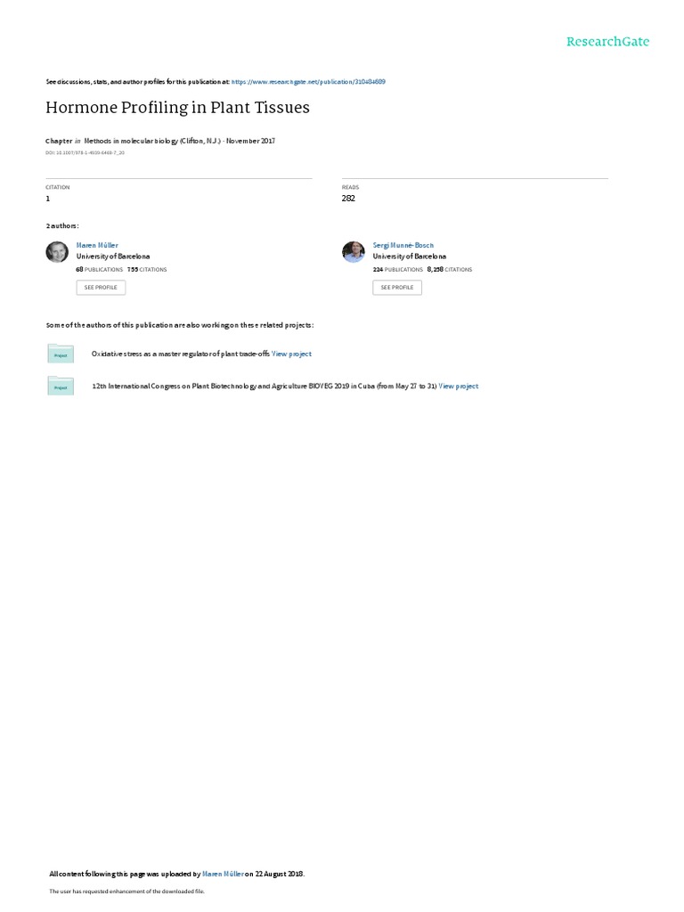Image resolution: width=684 pixels, height=912 pixels.
Task: Click the ResearchGate logo
Action: [x=607, y=41]
